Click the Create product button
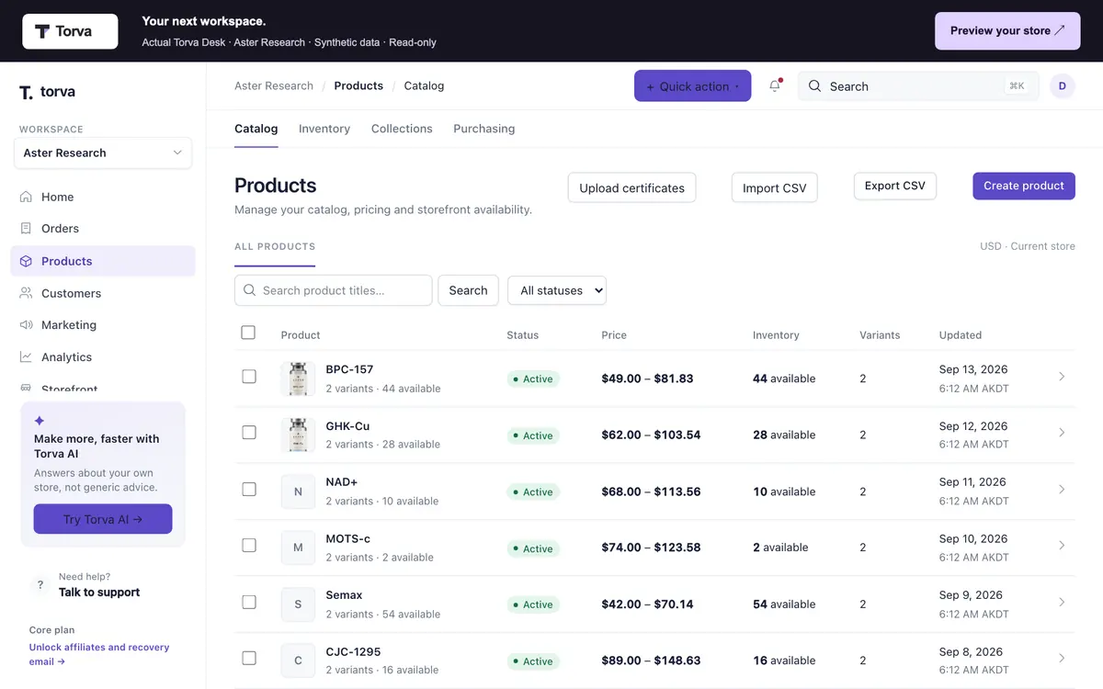Screen dimensions: 1103x689 point(1024,186)
